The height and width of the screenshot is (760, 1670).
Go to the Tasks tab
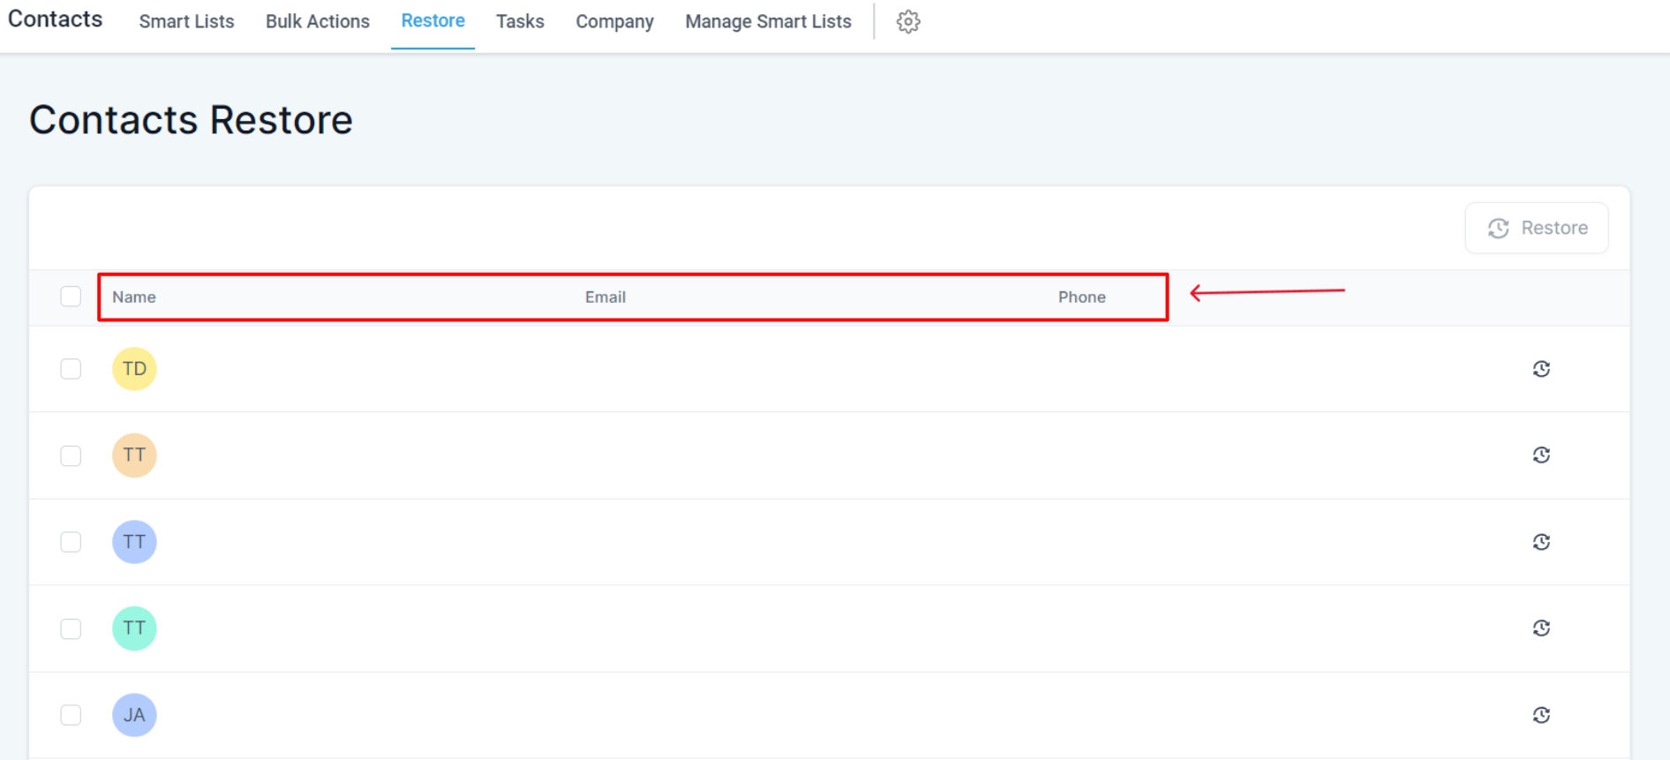[x=520, y=22]
